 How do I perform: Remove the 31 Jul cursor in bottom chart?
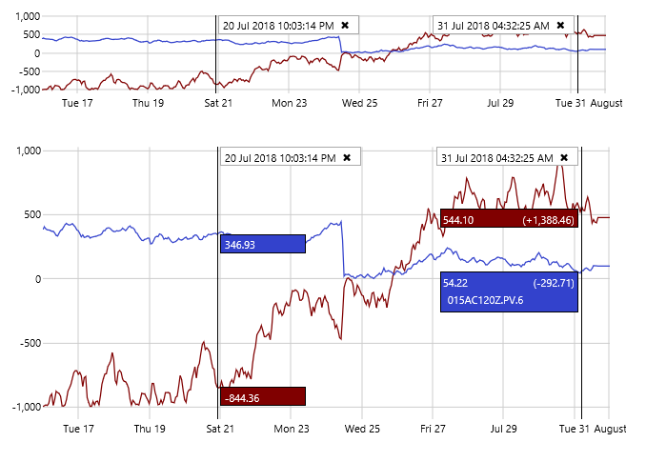(564, 158)
